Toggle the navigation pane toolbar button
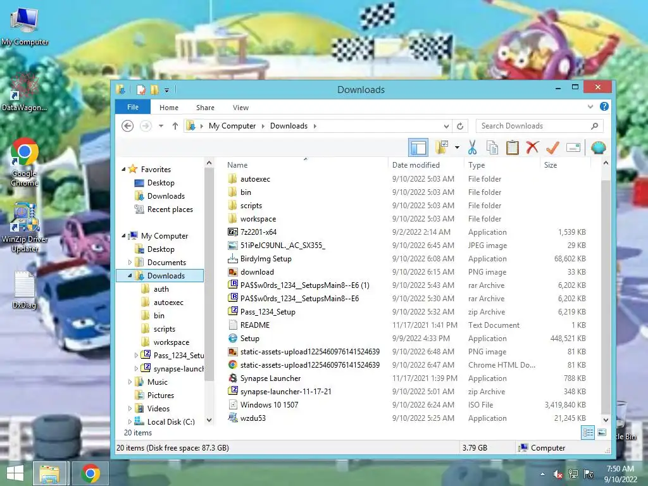Screen dimensions: 648x486 [x=418, y=147]
